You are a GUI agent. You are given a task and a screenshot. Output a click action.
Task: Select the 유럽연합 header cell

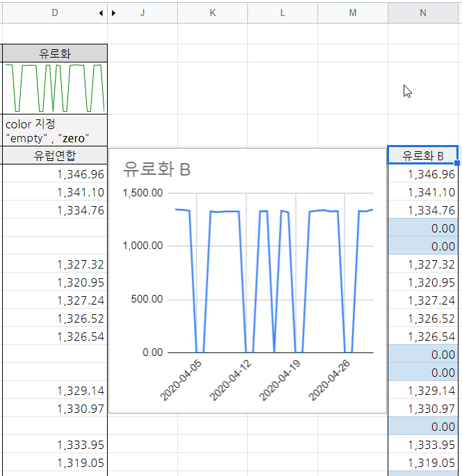(54, 155)
